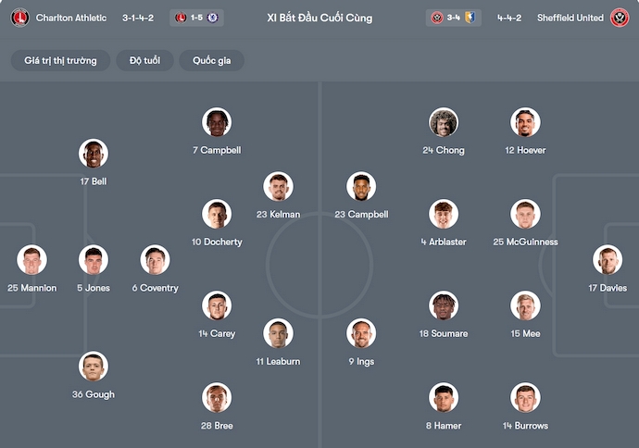
Task: Click the Charlton Athletic club crest
Action: tap(20, 18)
